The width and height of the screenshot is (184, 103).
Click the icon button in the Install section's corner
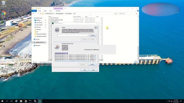coord(96,27)
